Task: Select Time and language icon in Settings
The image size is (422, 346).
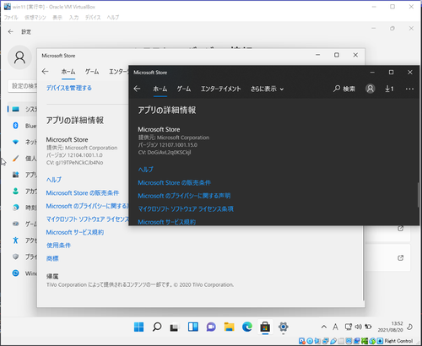Action: 16,208
